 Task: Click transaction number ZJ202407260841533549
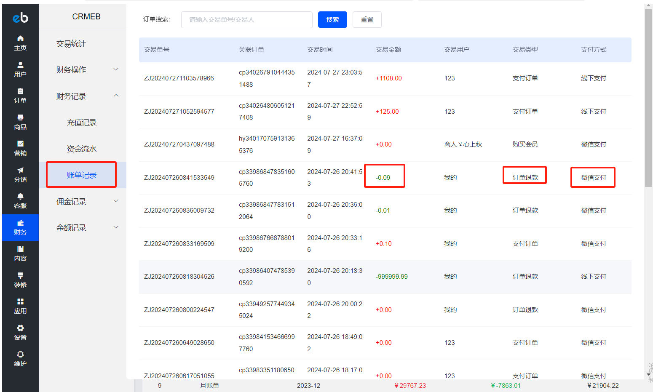point(179,178)
